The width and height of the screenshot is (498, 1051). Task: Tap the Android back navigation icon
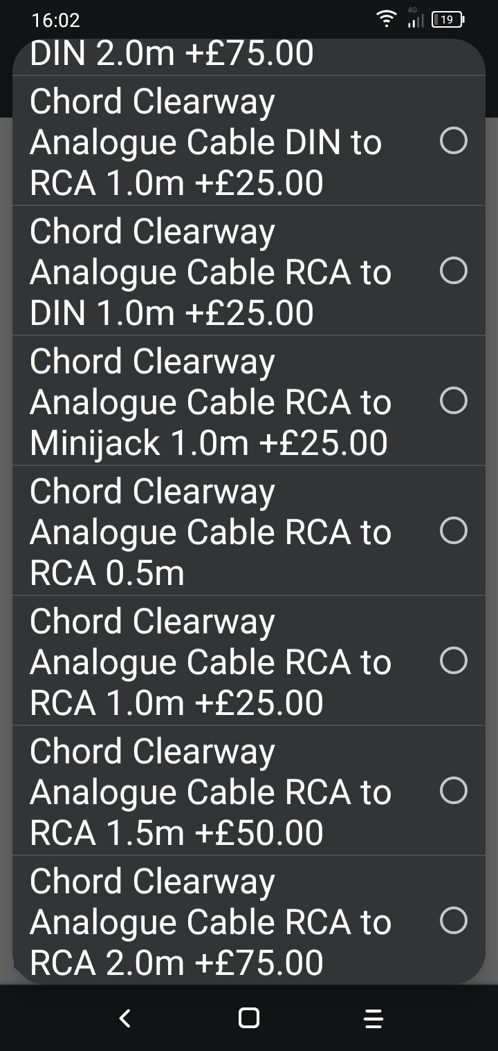124,1018
